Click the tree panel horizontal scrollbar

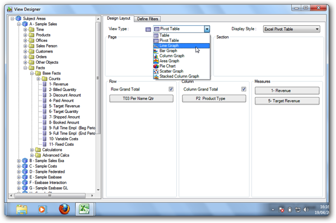point(52,196)
